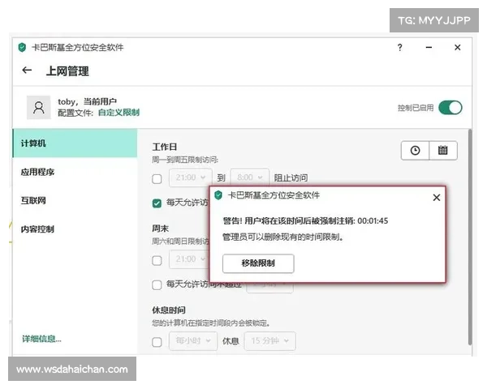This screenshot has width=487, height=389.
Task: Click the Kaspersky shield icon in the title bar
Action: pos(22,48)
